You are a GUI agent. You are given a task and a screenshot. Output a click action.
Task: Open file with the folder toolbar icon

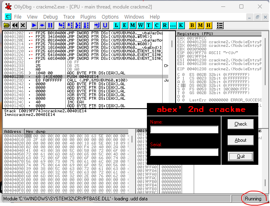pyautogui.click(x=7, y=25)
